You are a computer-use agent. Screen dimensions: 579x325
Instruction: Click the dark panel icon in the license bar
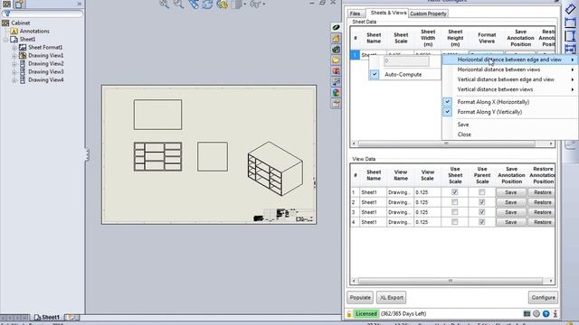click(527, 314)
